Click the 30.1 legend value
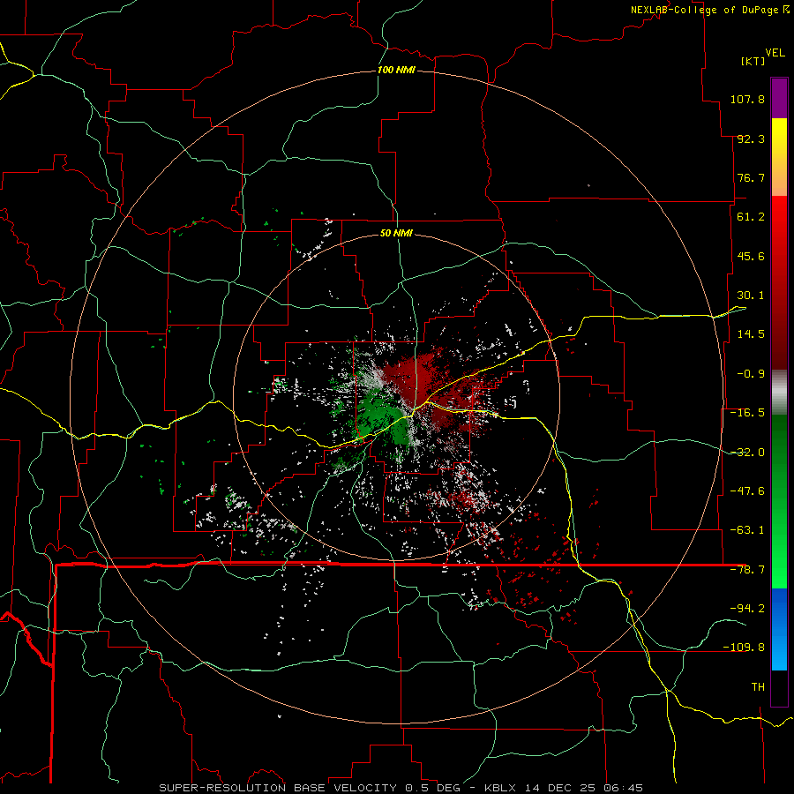The image size is (794, 794). pyautogui.click(x=751, y=296)
